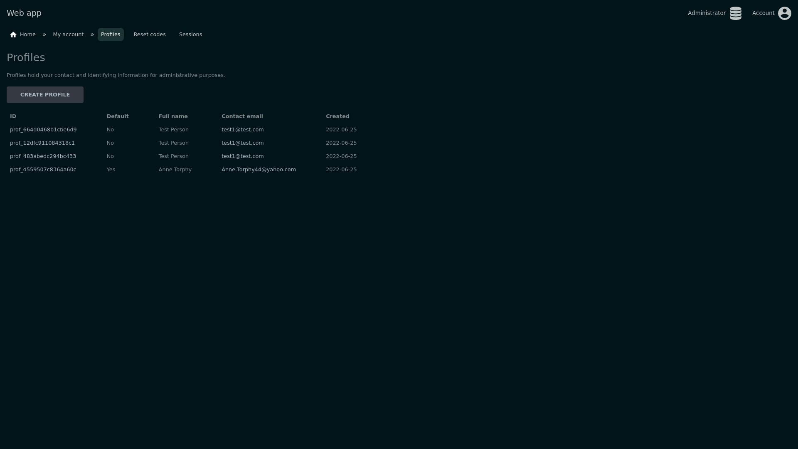This screenshot has width=798, height=449.
Task: Switch to Reset codes tab
Action: point(150,35)
